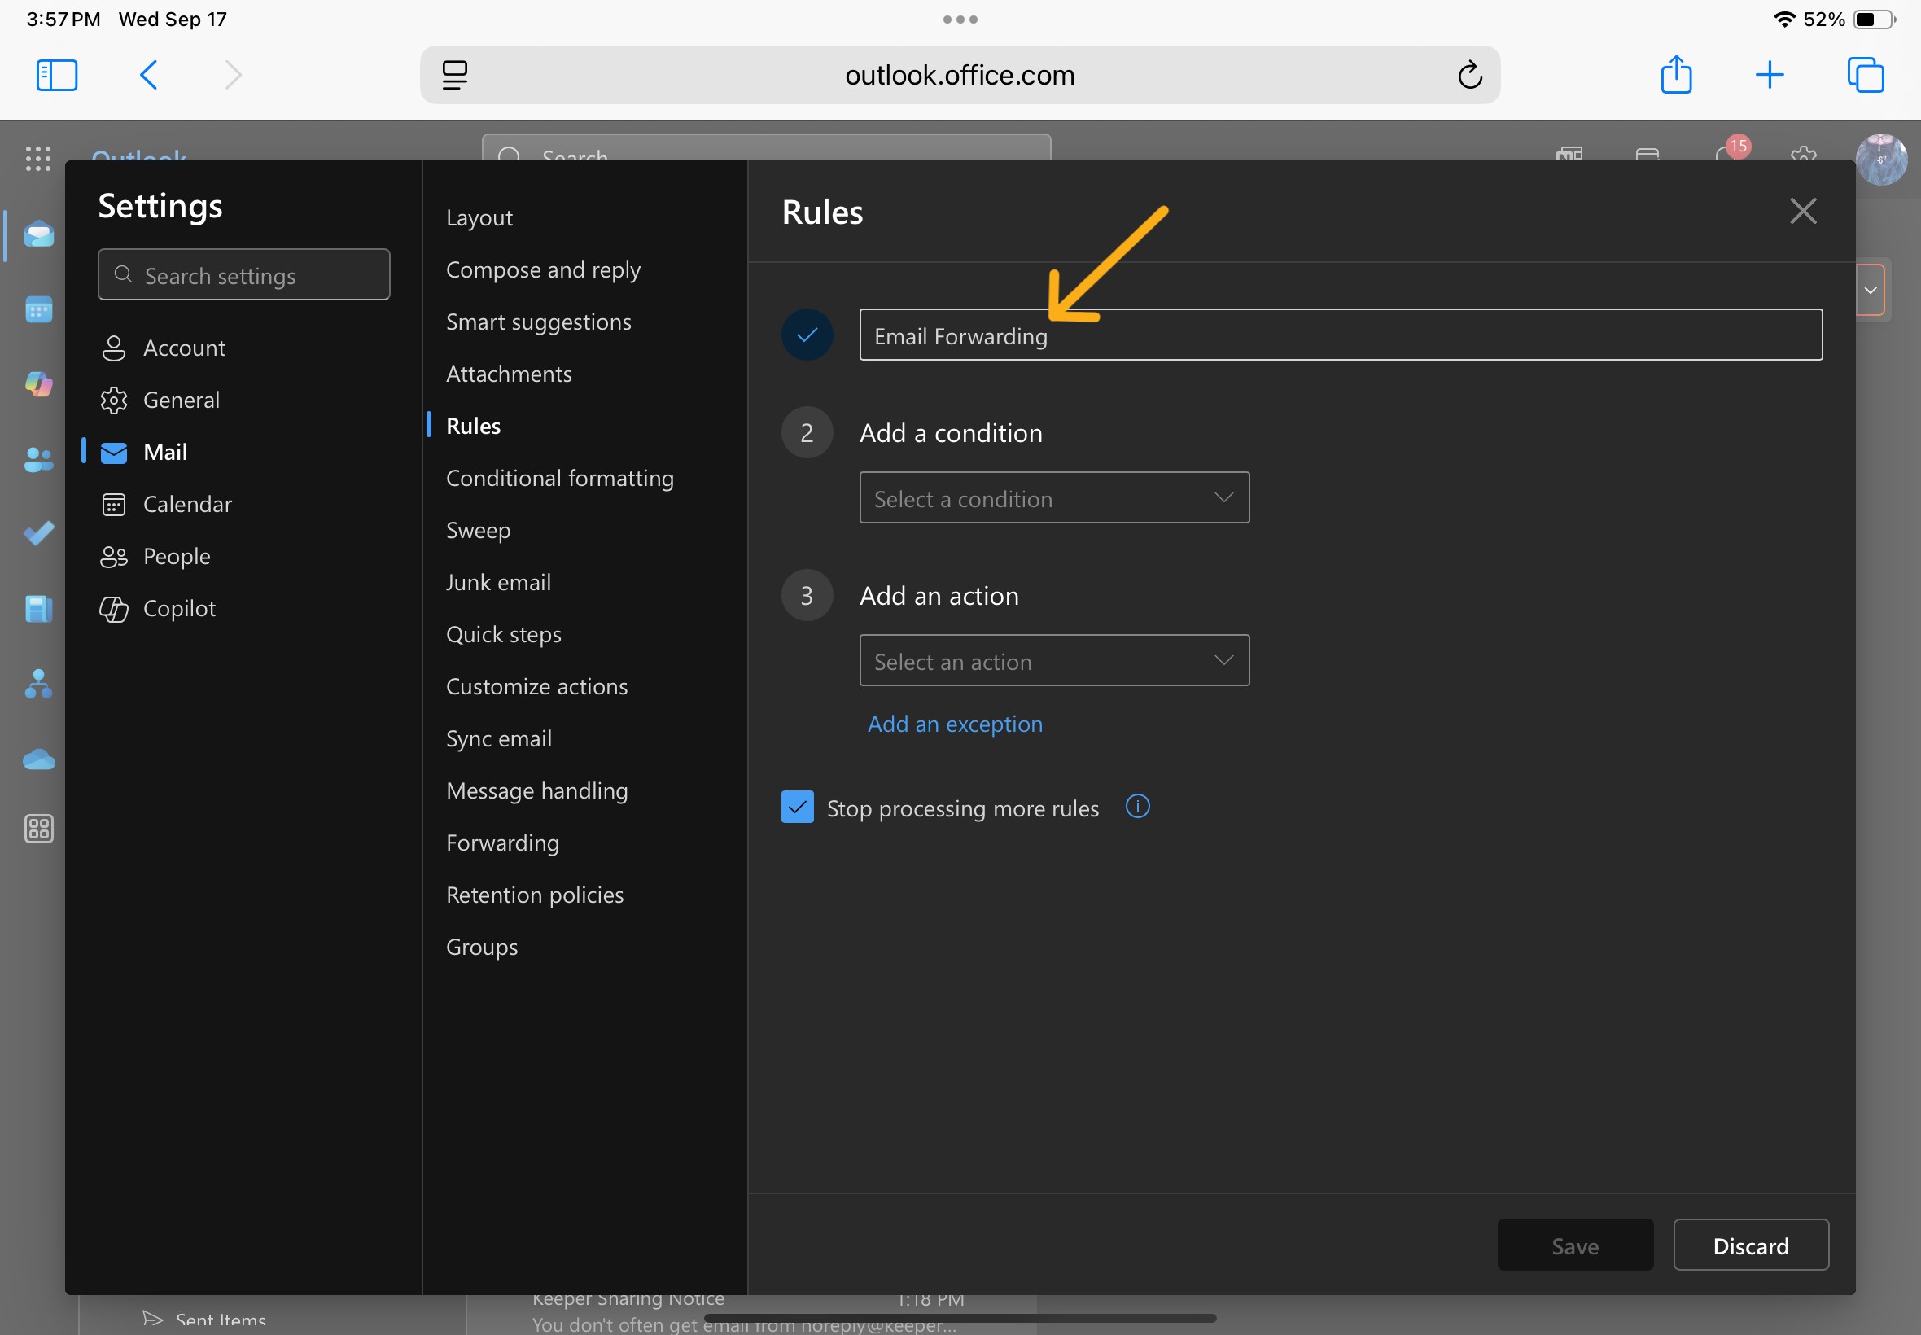
Task: Click the Add an exception link
Action: pos(954,724)
